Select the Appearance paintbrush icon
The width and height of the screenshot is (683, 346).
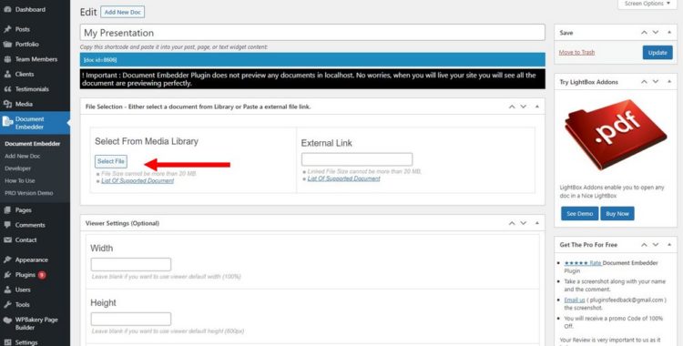point(7,259)
